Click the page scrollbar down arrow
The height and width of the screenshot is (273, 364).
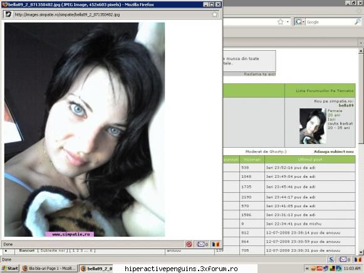coord(361,252)
